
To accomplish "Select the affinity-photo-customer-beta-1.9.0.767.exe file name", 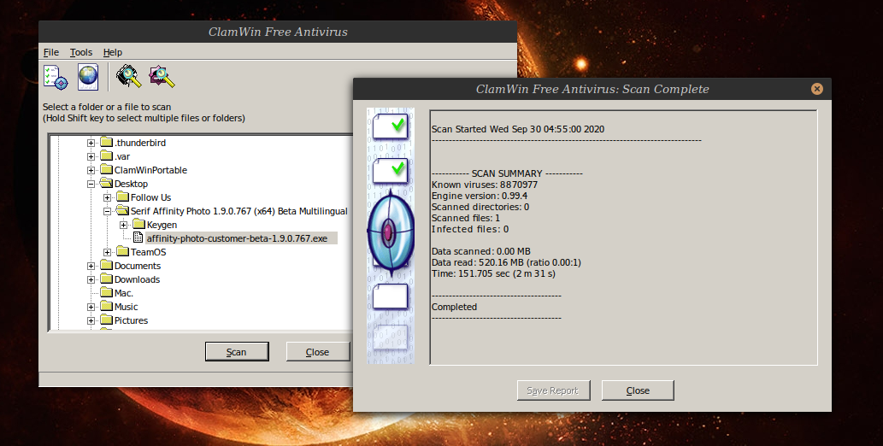I will [x=237, y=238].
